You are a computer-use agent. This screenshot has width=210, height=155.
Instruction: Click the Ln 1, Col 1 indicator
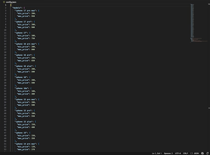coord(157,153)
